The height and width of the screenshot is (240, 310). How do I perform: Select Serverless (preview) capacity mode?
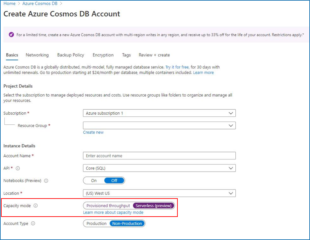coord(153,206)
